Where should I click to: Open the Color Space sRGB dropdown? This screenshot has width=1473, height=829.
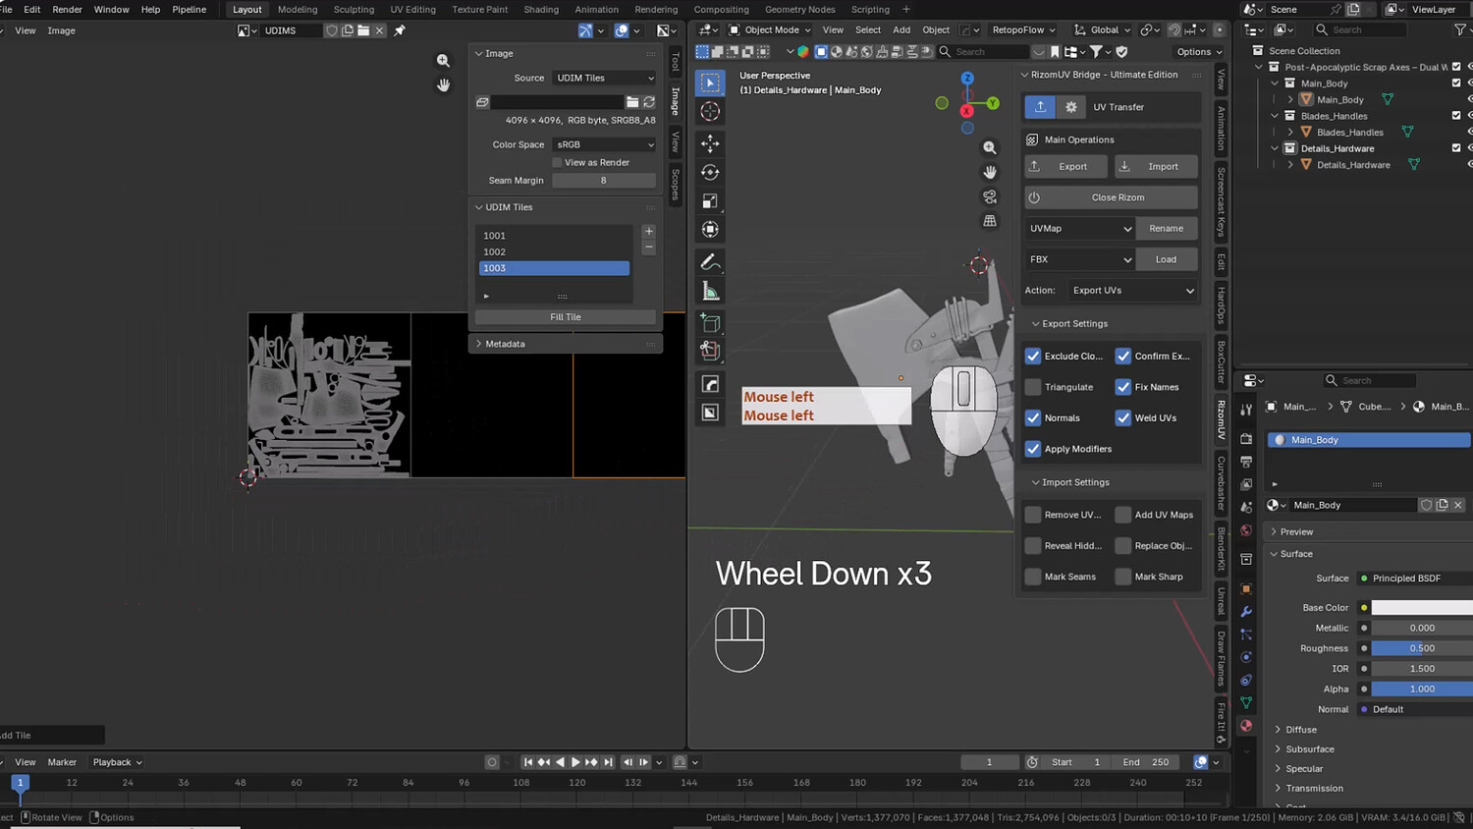(604, 144)
